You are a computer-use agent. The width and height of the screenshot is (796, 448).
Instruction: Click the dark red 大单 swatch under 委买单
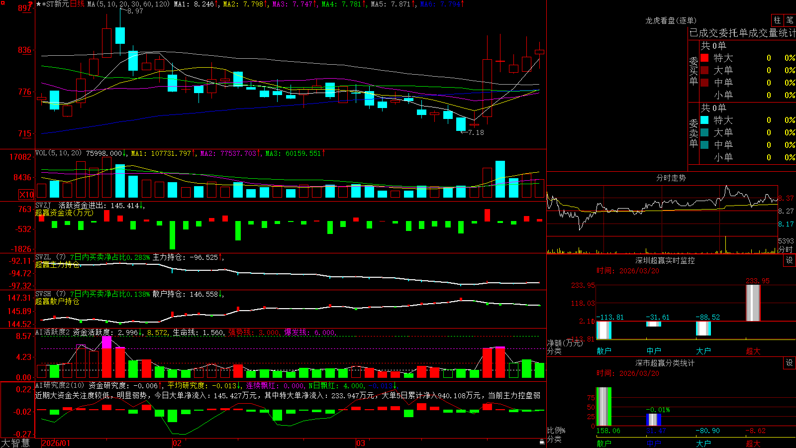click(704, 70)
